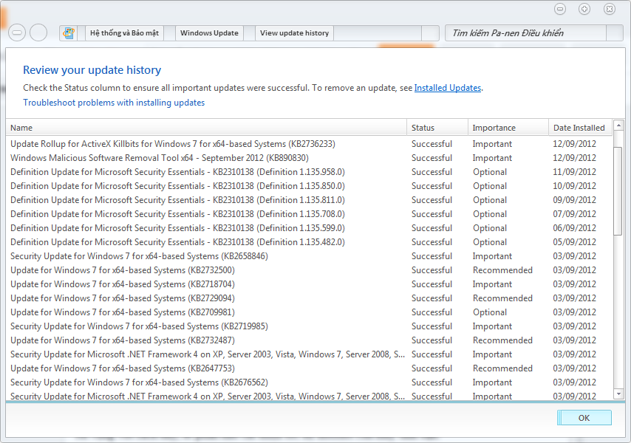This screenshot has height=443, width=631.
Task: Open the Installed Updates link
Action: [448, 88]
